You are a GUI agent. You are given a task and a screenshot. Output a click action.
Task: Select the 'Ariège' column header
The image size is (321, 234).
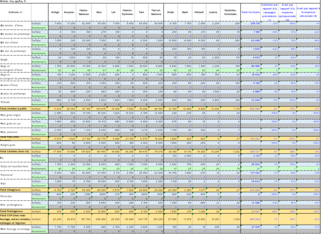(x=55, y=12)
